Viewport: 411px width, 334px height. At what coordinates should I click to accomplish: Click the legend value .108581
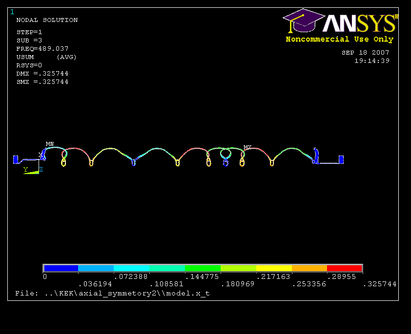166,284
